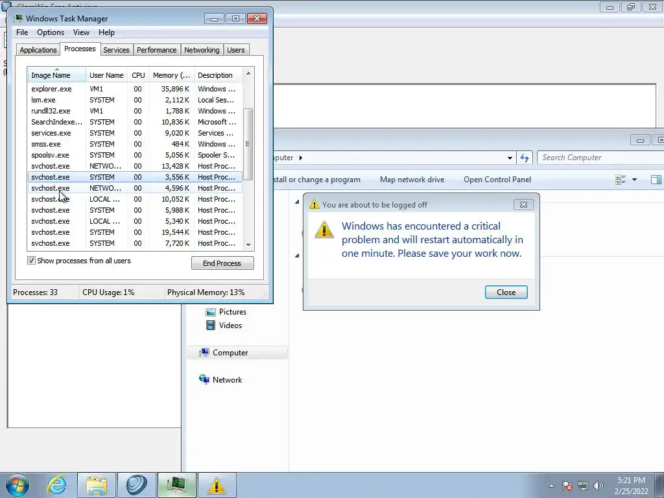This screenshot has height=498, width=664.
Task: Click the End Process button
Action: tap(222, 263)
